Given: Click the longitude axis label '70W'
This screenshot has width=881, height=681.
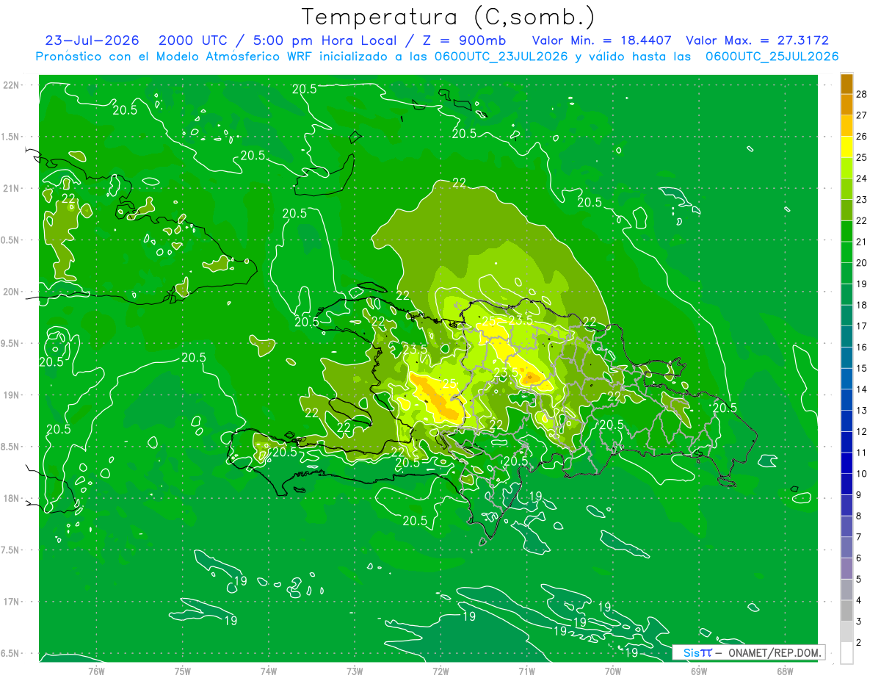Looking at the screenshot, I should click(613, 670).
